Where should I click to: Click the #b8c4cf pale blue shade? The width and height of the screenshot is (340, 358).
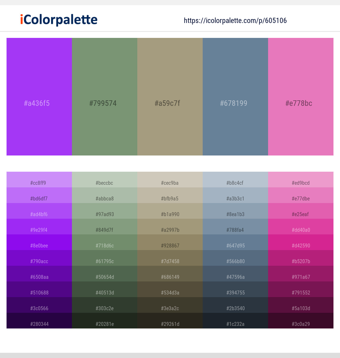(x=235, y=180)
